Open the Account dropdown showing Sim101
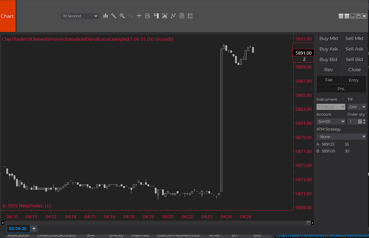 [330, 121]
